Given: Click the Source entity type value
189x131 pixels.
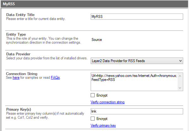Looking at the screenshot, I should 97,40.
